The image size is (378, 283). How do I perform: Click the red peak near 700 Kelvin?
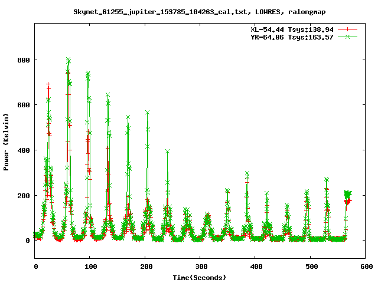click(48, 84)
